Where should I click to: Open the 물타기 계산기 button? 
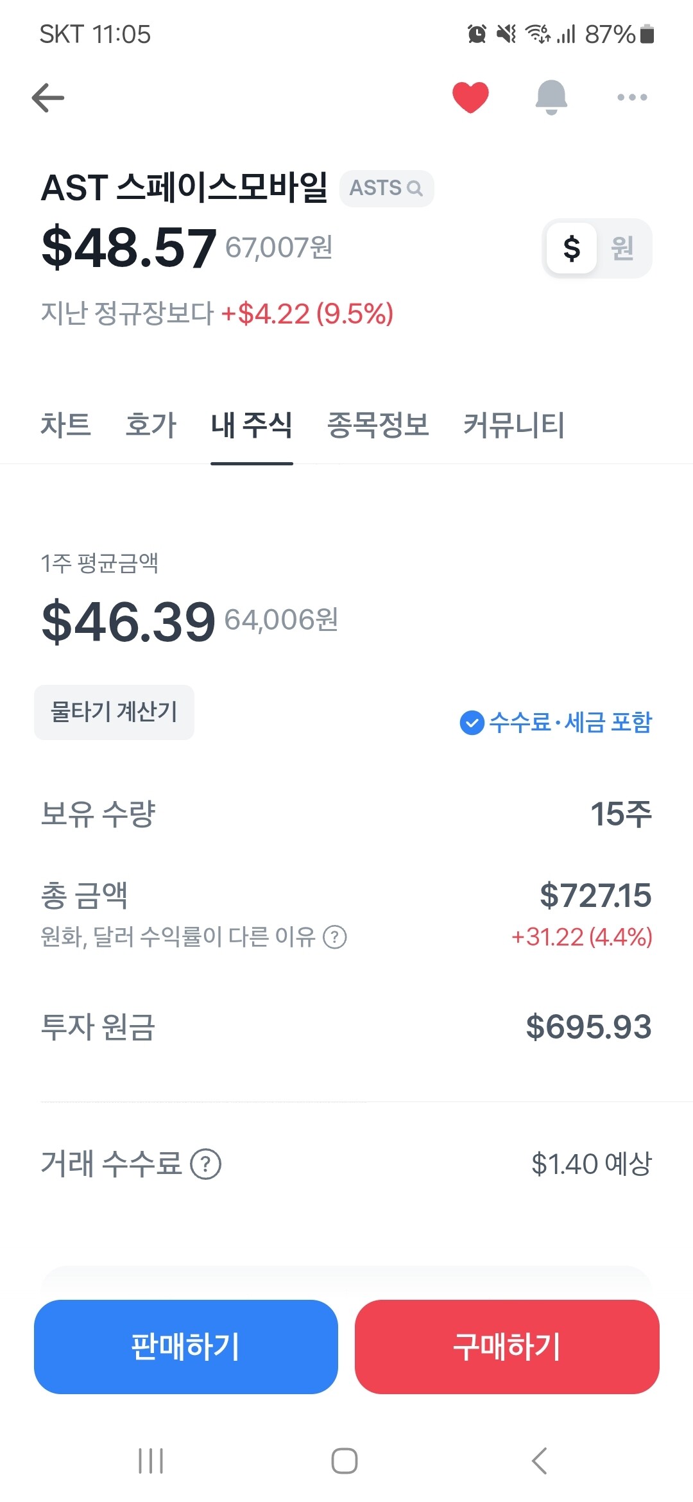pos(114,712)
